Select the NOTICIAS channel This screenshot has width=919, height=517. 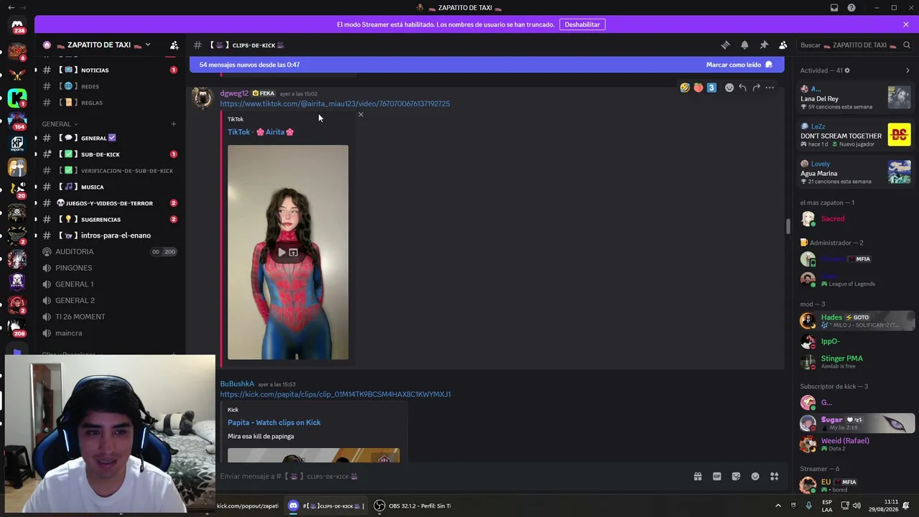110,70
